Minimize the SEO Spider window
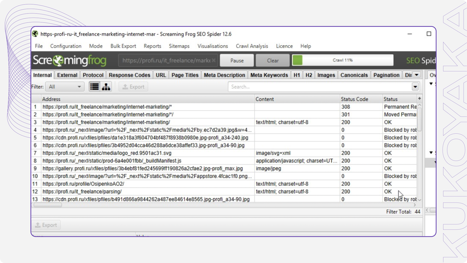467x263 pixels. pos(410,34)
